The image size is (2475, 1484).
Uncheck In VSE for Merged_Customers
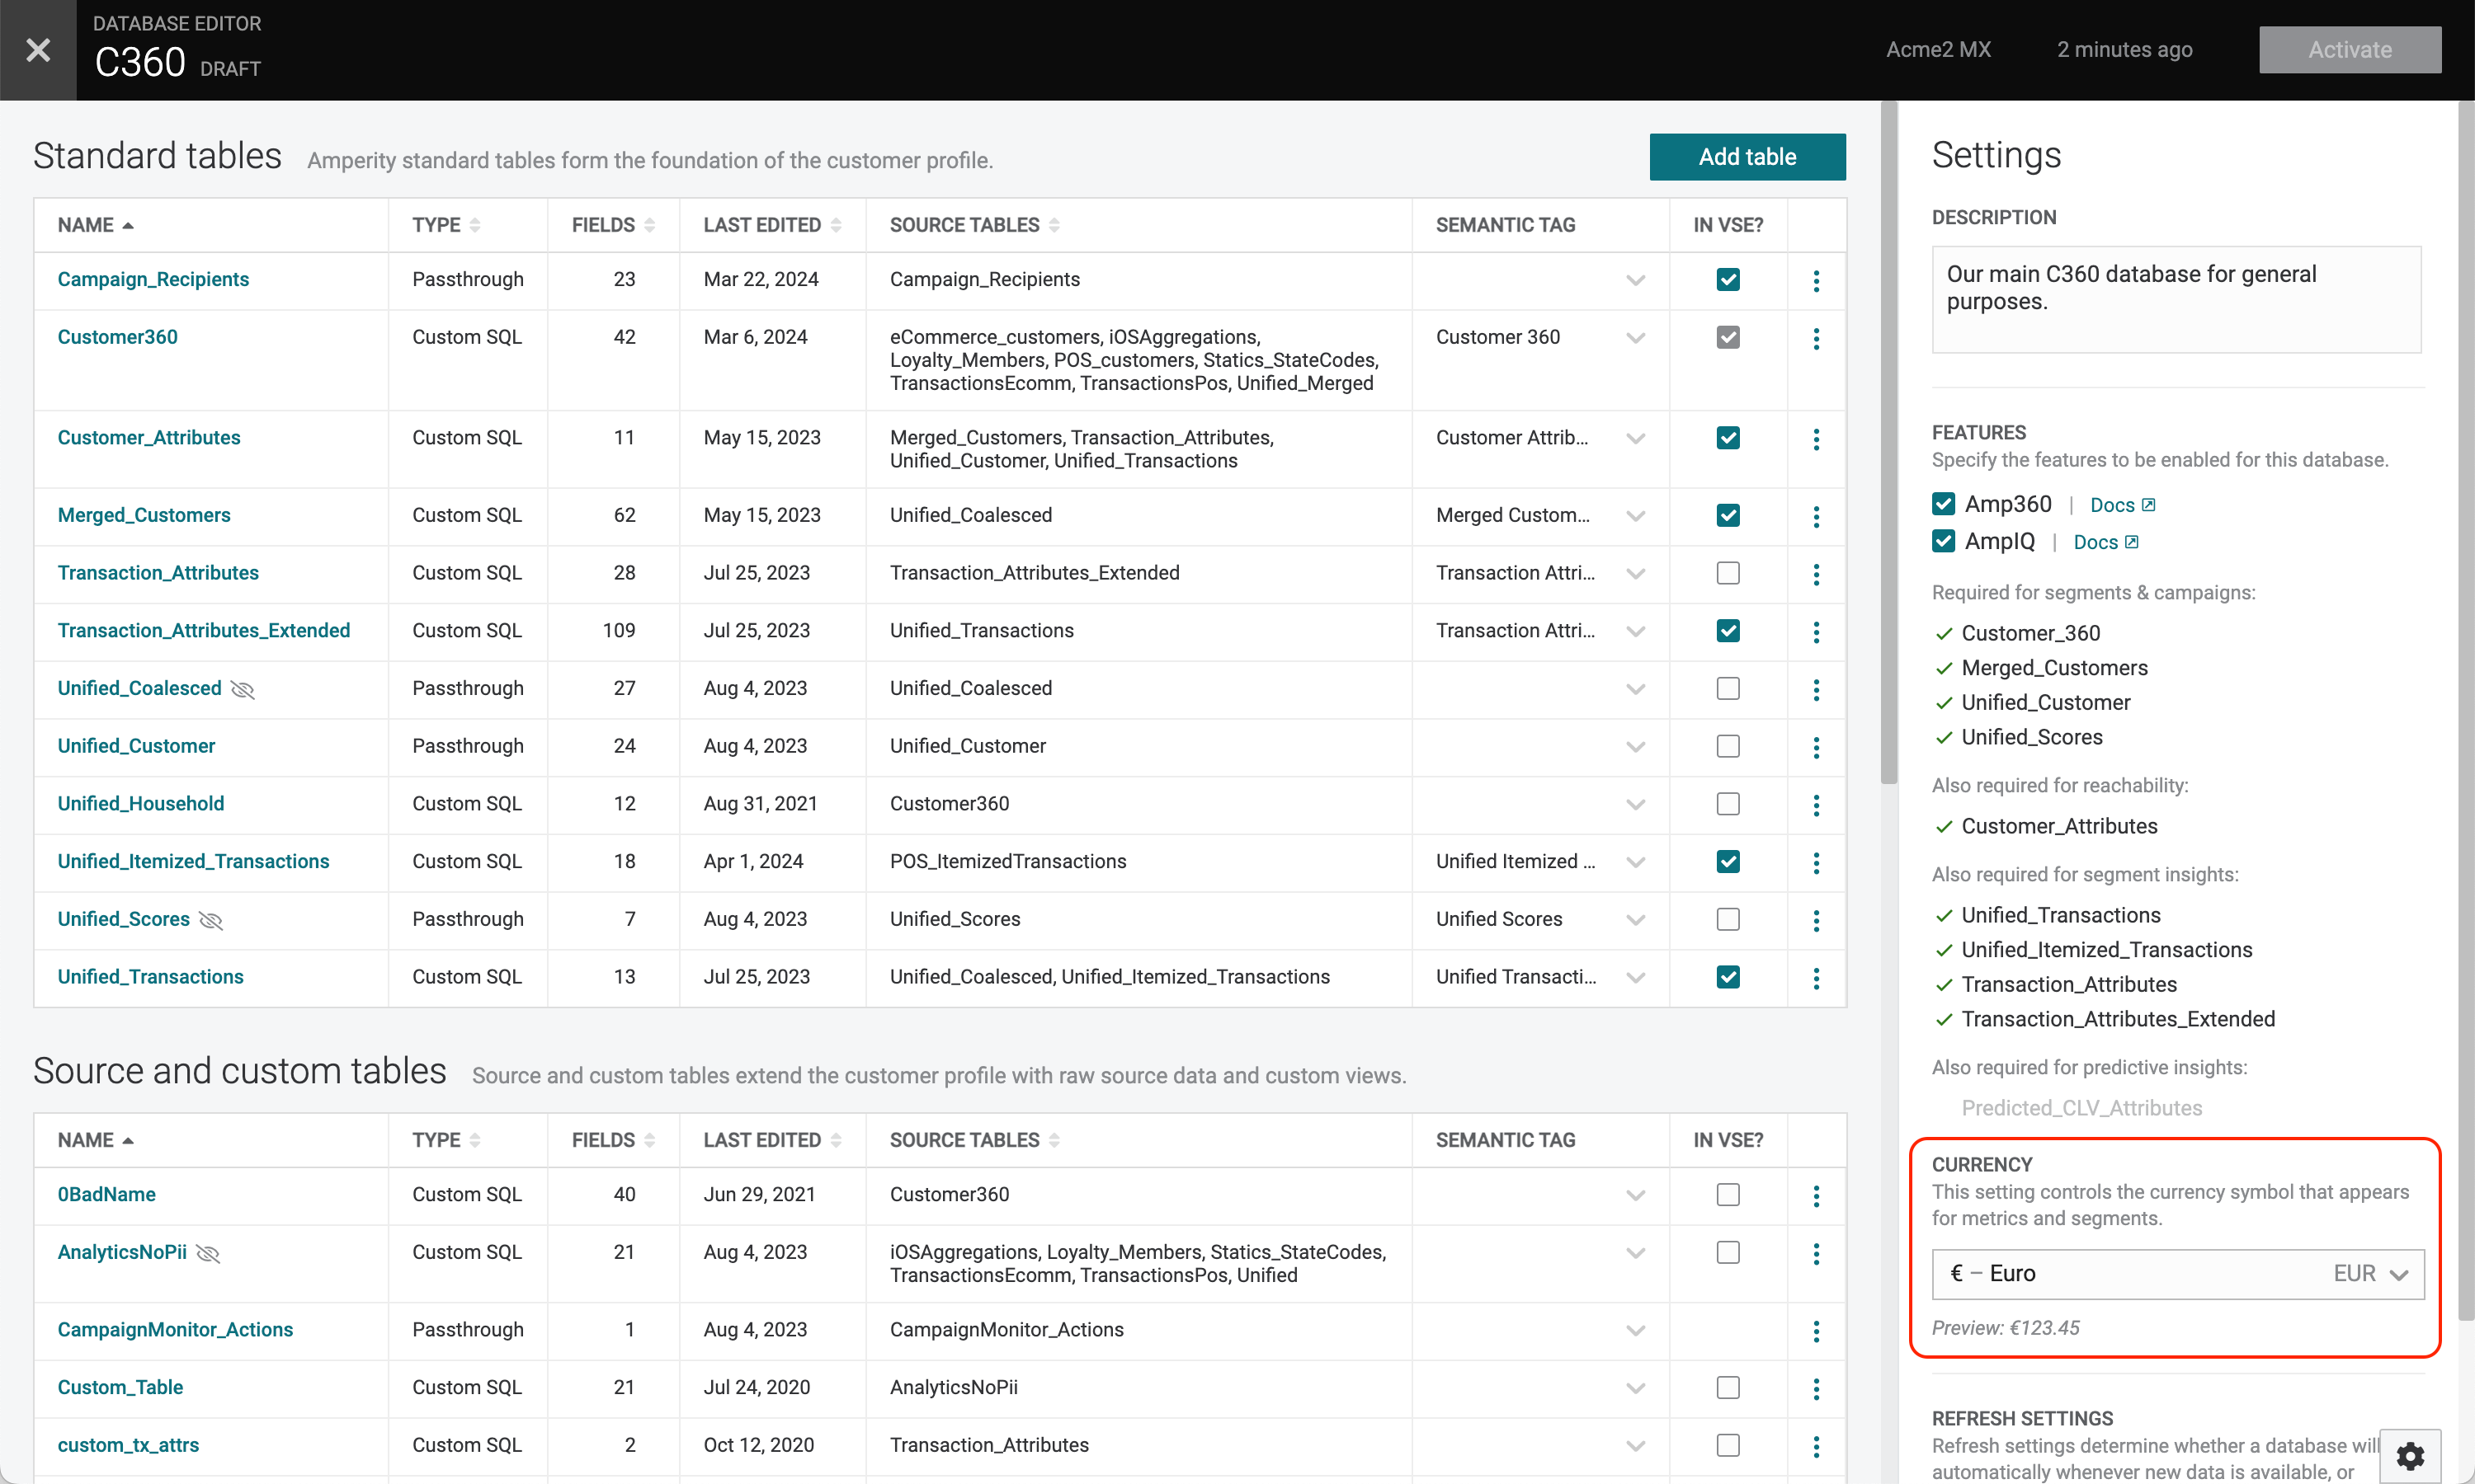[1728, 515]
